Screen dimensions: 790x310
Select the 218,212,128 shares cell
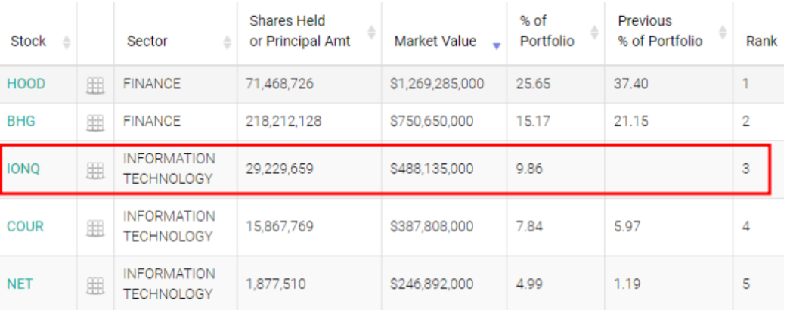pos(283,121)
